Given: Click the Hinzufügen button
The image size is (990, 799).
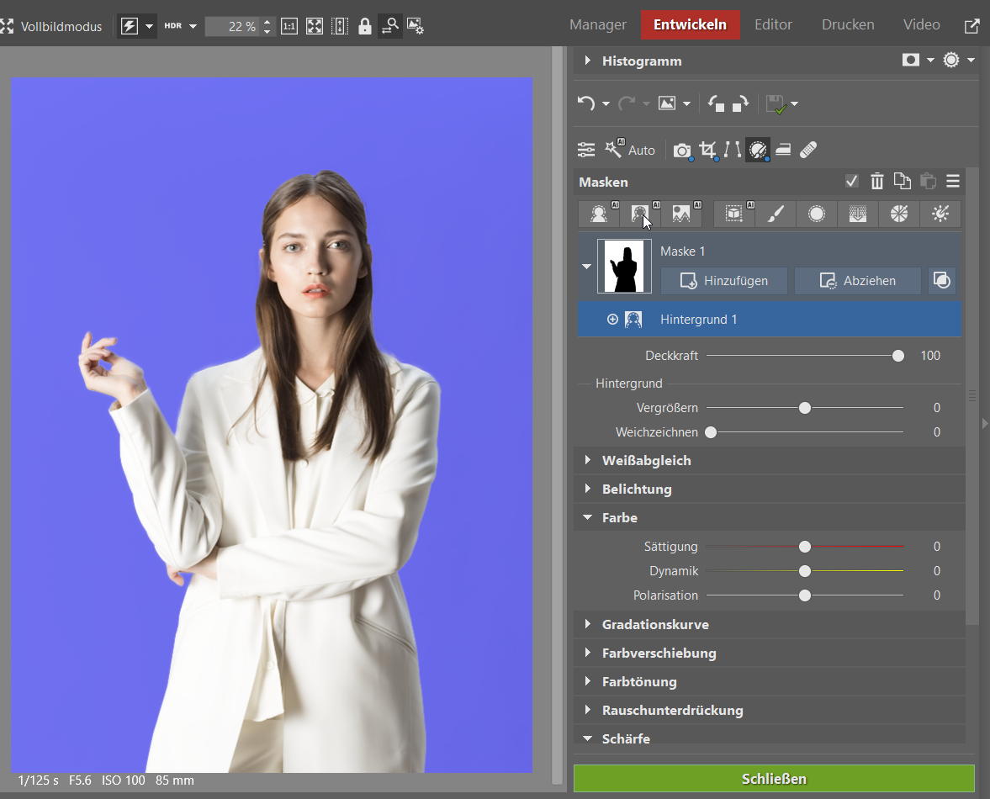Looking at the screenshot, I should click(723, 281).
